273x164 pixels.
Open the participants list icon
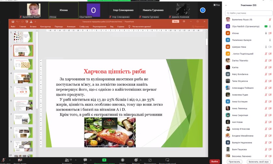click(67, 160)
